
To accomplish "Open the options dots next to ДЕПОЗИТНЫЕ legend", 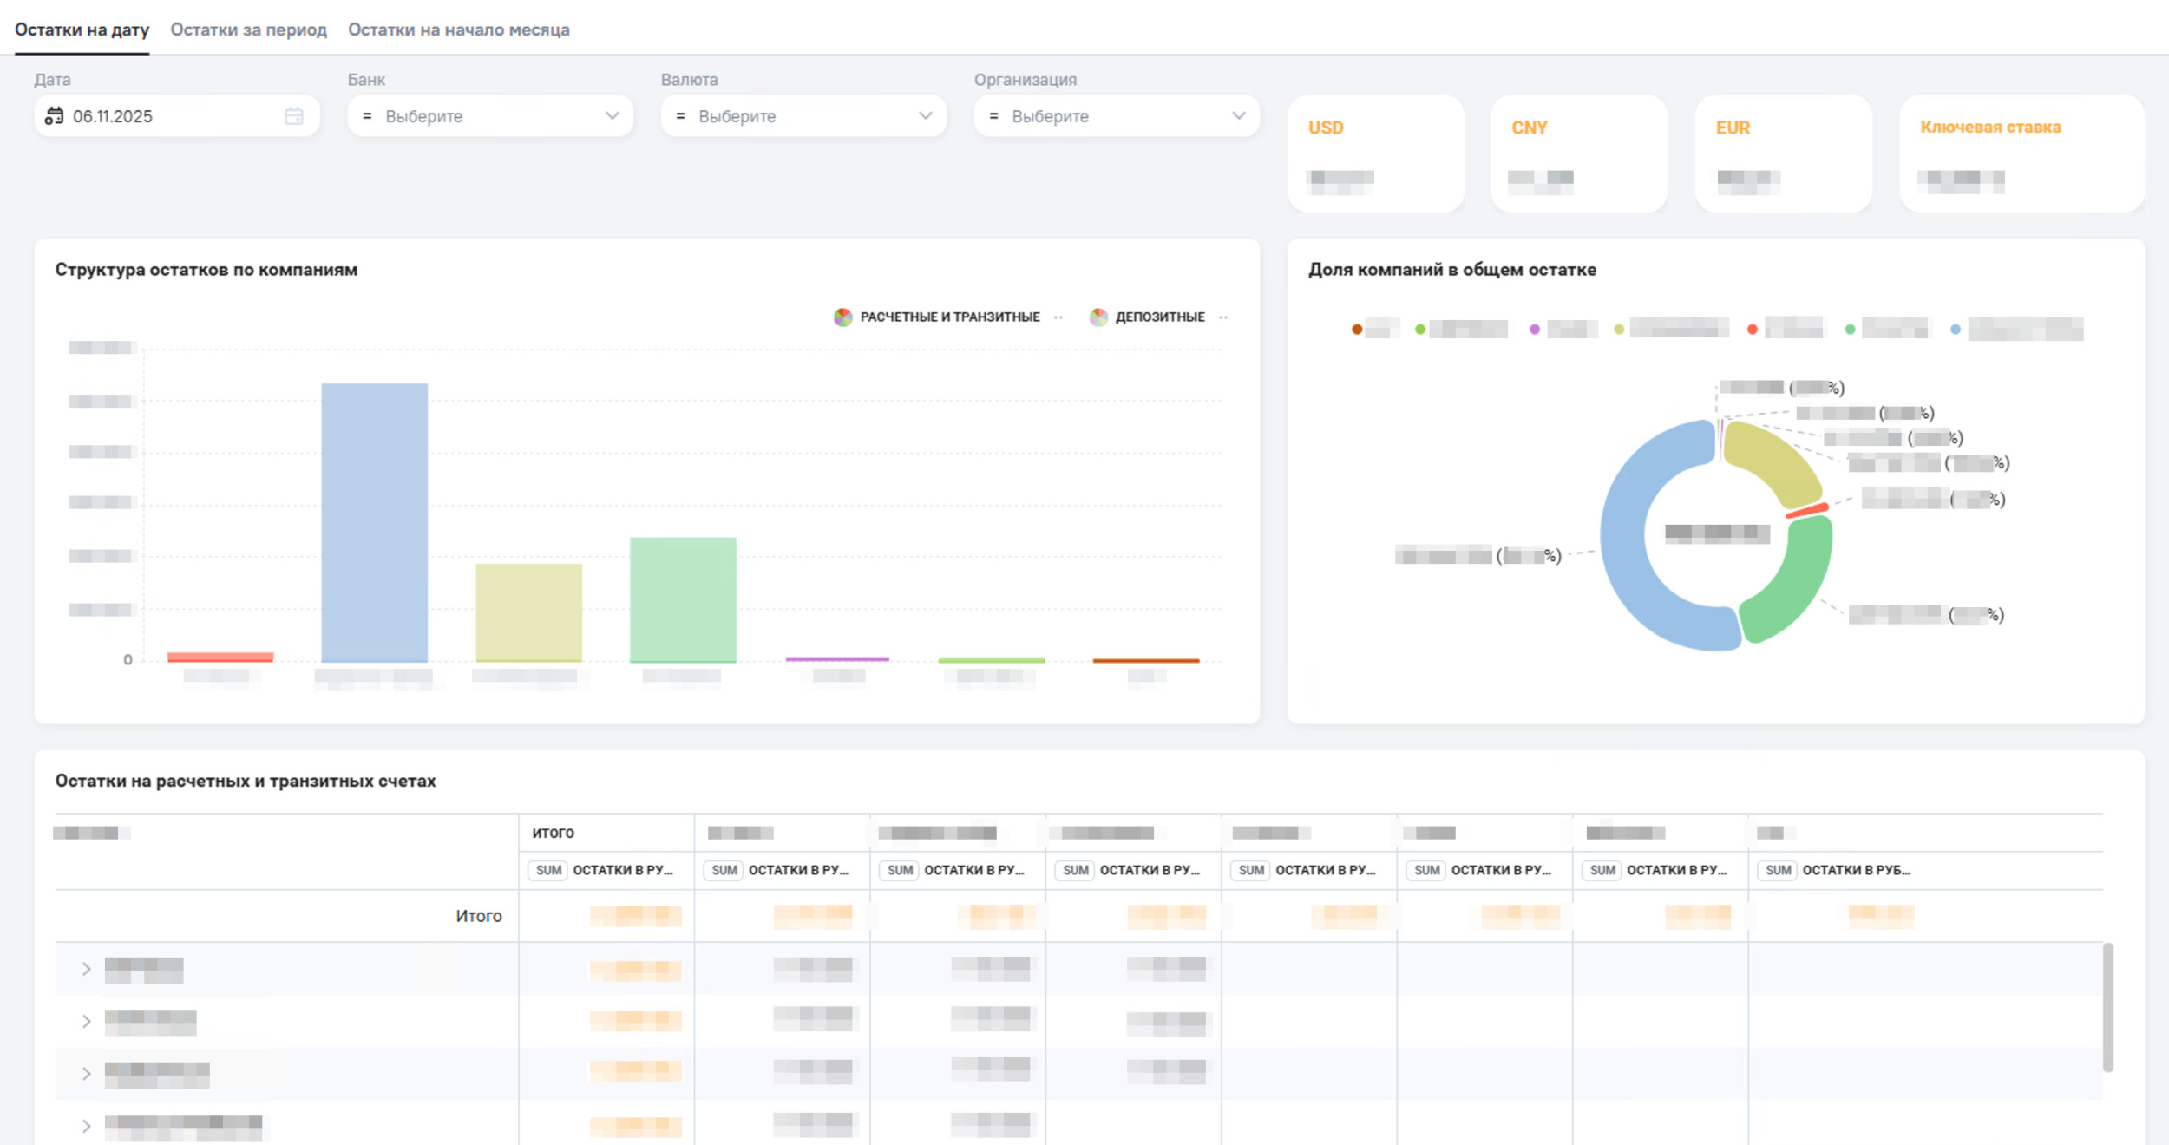I will [x=1223, y=317].
